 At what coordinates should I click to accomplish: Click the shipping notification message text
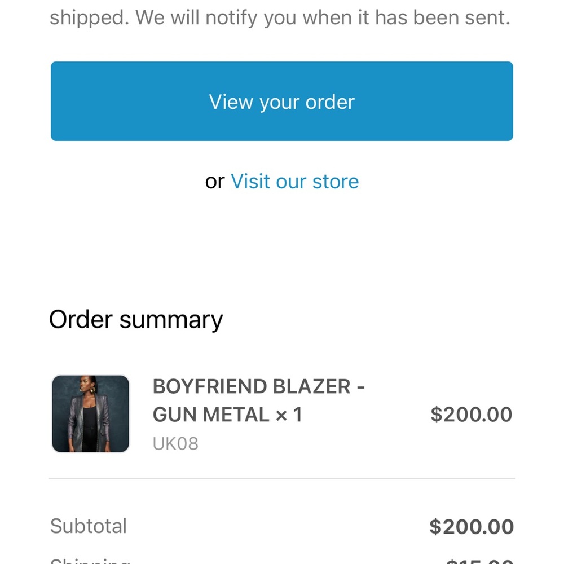coord(280,17)
